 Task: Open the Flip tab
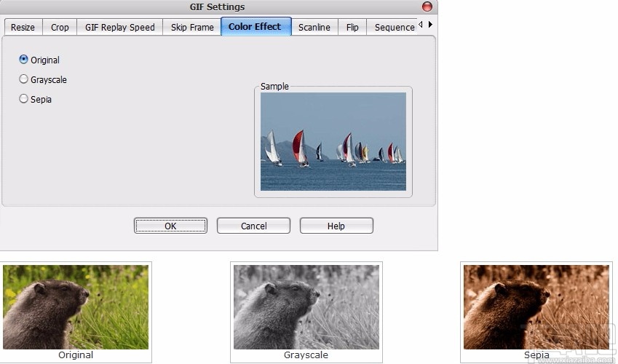click(x=352, y=27)
